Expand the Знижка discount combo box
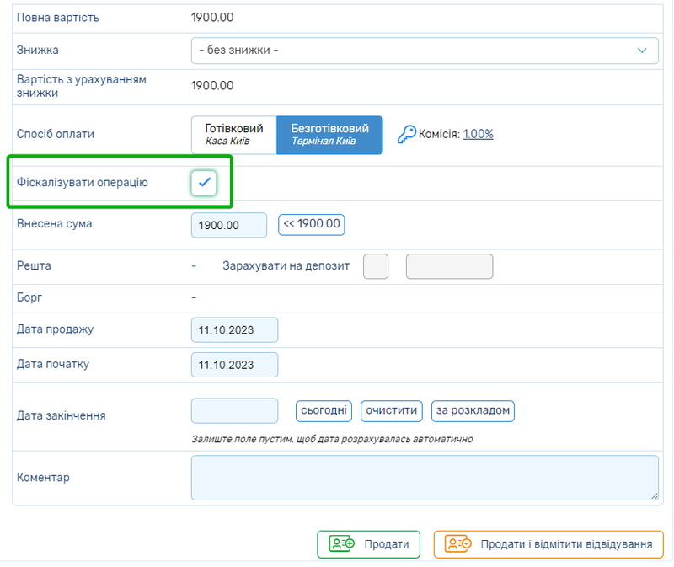Viewport: 674px width, 567px height. pos(424,51)
